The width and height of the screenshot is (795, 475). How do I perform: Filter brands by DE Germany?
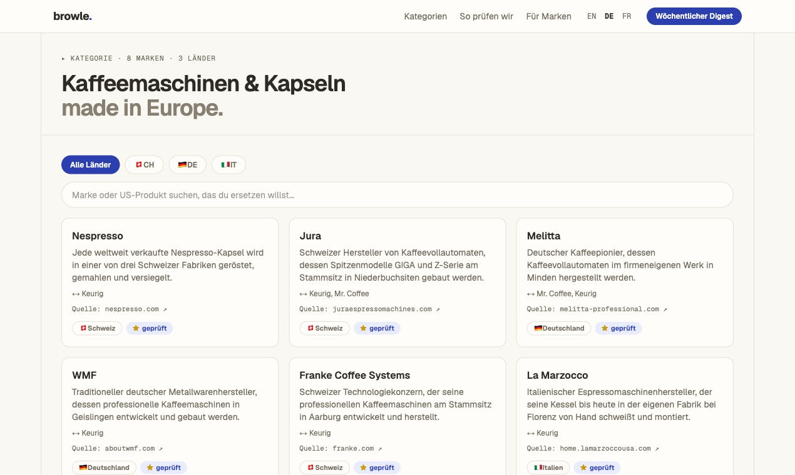(x=188, y=165)
